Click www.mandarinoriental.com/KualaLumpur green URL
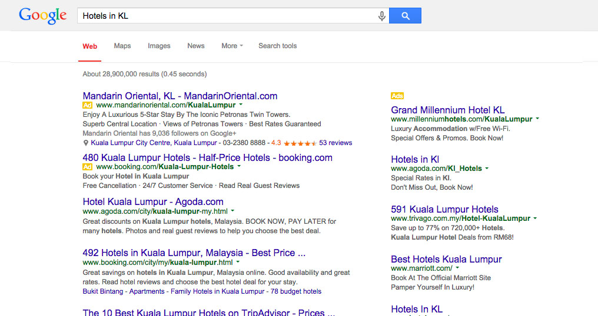This screenshot has width=598, height=316. [166, 105]
